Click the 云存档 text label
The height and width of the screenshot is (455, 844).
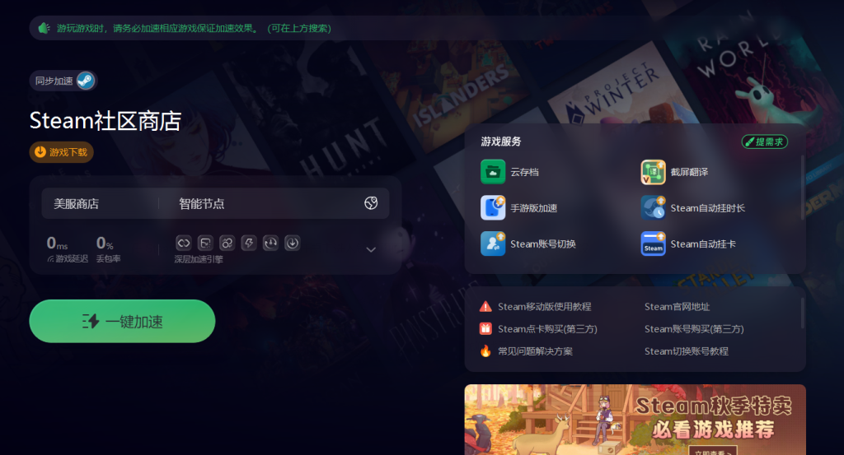[524, 172]
